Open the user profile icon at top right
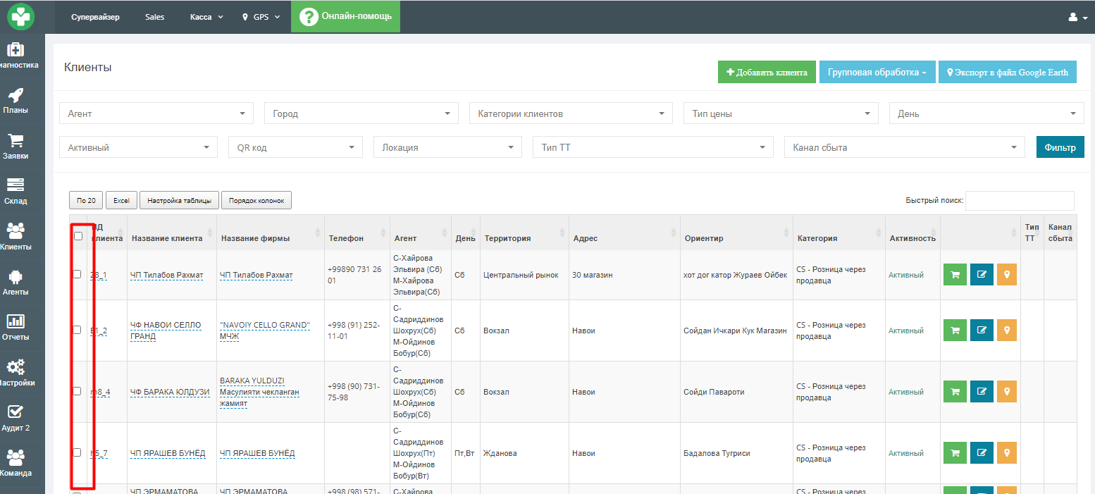Image resolution: width=1095 pixels, height=494 pixels. (x=1078, y=17)
